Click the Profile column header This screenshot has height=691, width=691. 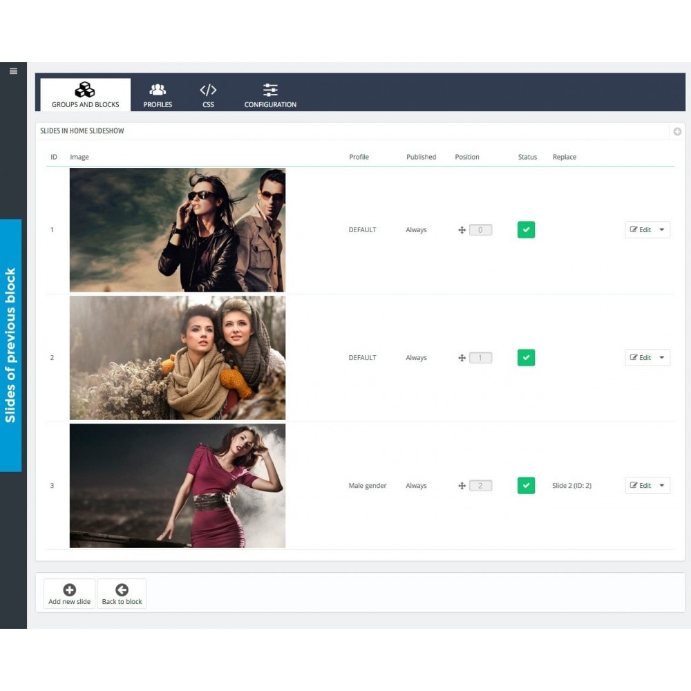[359, 157]
